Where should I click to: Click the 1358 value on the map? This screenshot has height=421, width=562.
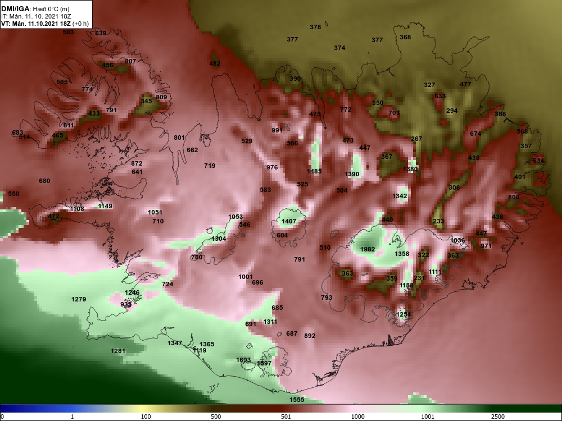(x=402, y=254)
